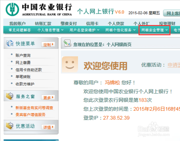The height and width of the screenshot is (141, 180).
Task: Open the 信用卡 menu
Action: coord(92,23)
